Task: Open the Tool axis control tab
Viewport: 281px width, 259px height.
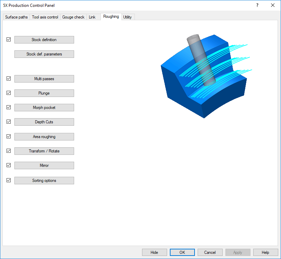Action: tap(45, 17)
